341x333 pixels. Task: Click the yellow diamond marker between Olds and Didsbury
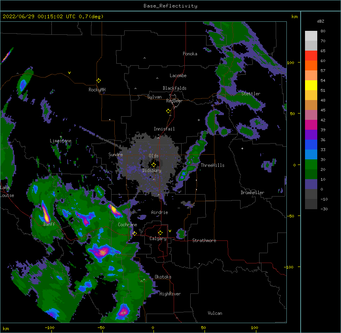(x=153, y=165)
